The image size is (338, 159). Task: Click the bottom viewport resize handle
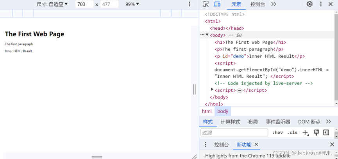(x=97, y=157)
